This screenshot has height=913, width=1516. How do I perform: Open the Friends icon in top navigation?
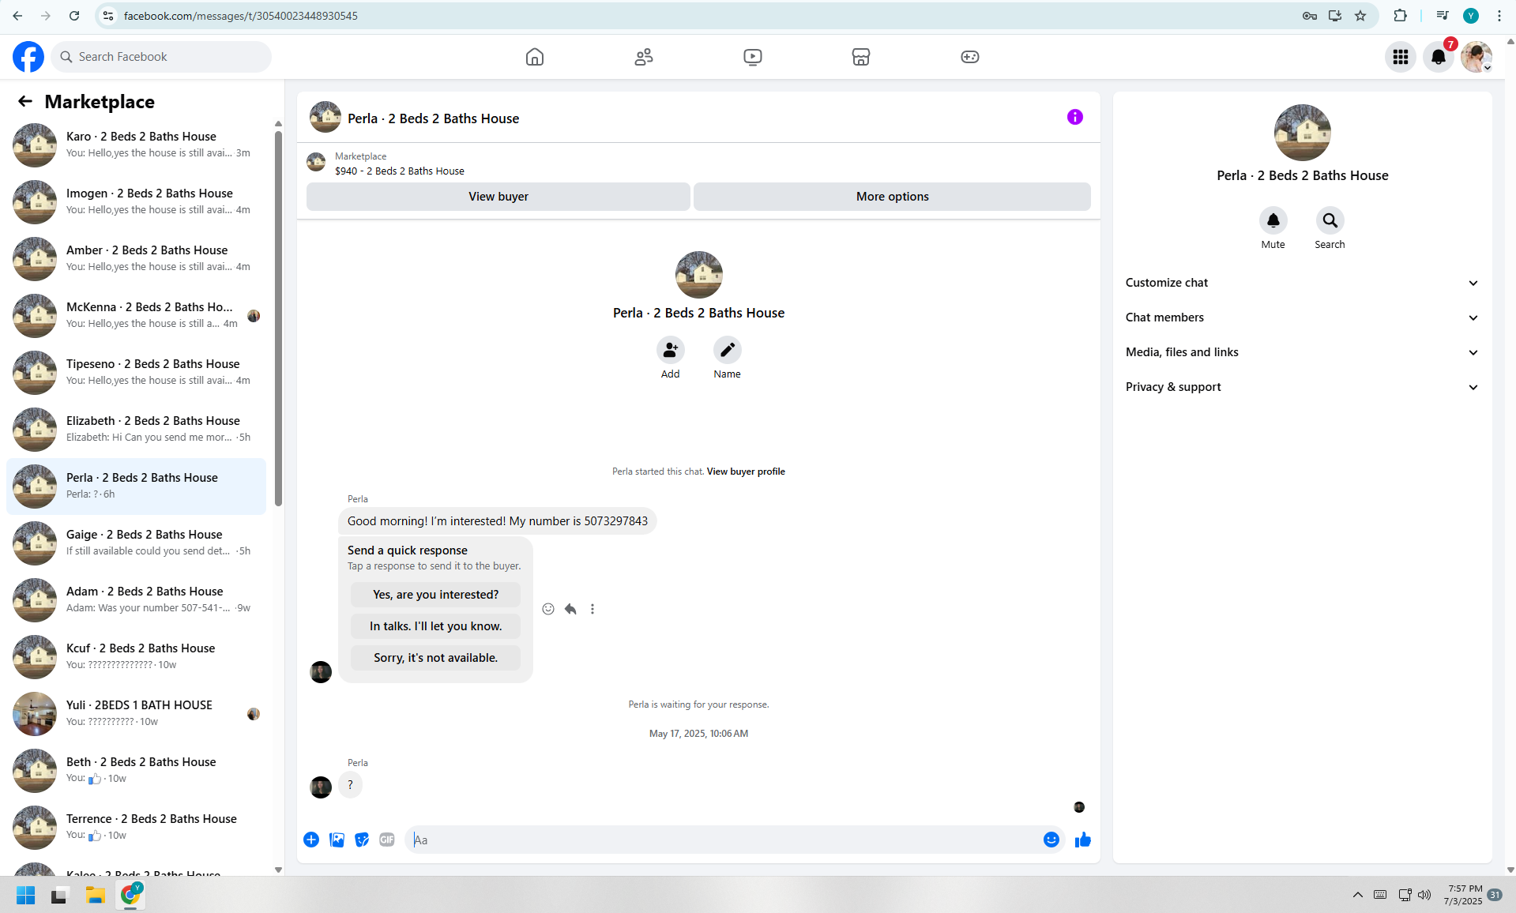tap(644, 57)
